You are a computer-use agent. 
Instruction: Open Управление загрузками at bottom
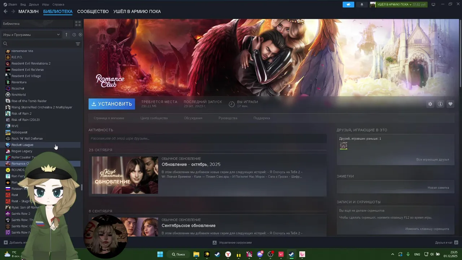point(232,243)
